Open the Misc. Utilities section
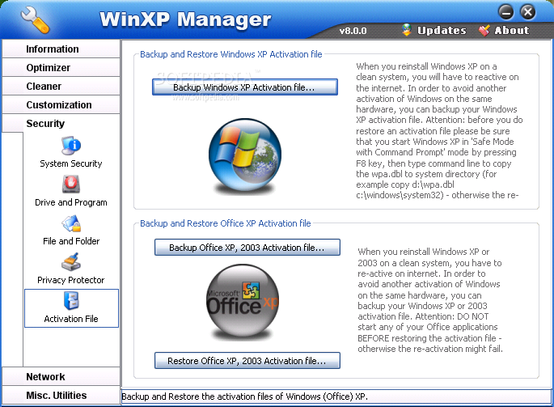Viewport: 554px width, 407px height. [61, 396]
